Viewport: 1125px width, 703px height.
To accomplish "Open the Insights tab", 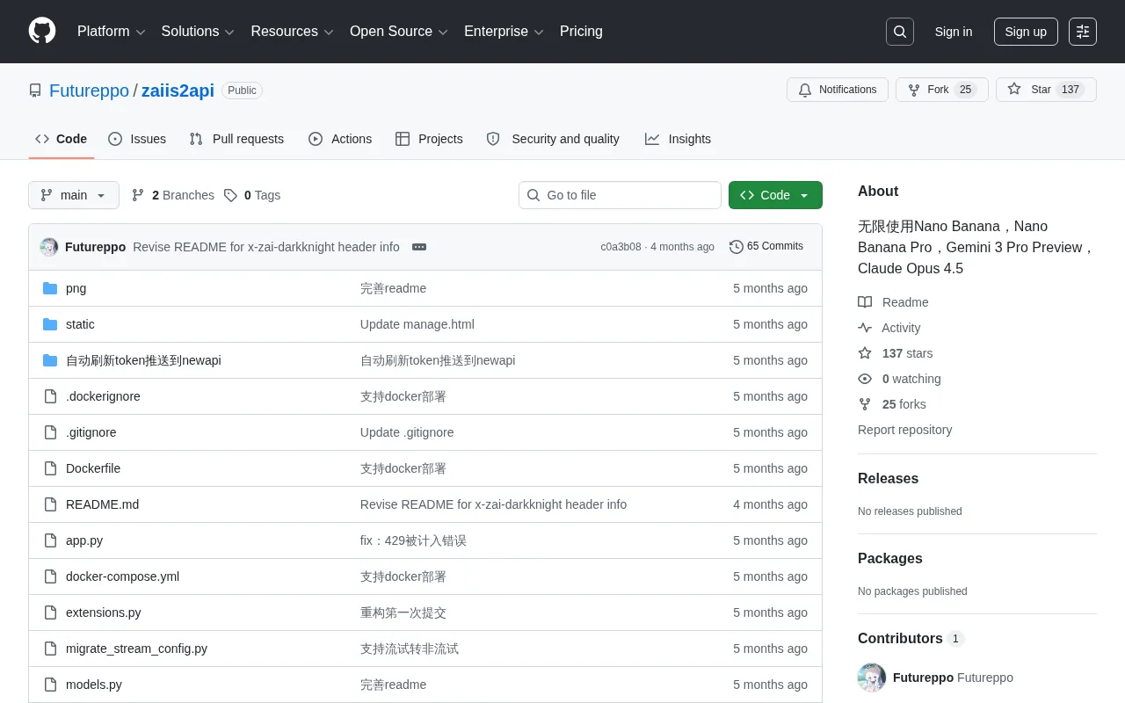I will click(678, 139).
